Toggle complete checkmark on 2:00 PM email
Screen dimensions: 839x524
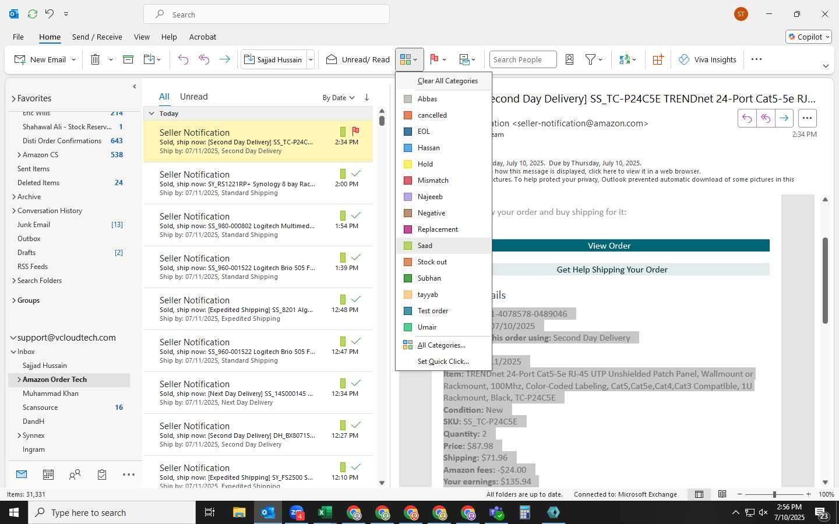(356, 174)
